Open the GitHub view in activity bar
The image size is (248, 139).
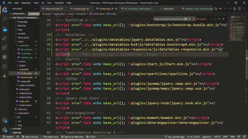coord(4,57)
